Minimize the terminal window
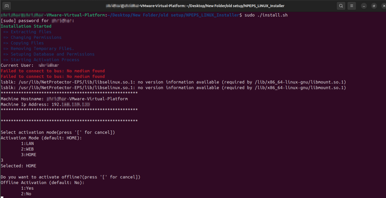The image size is (386, 198). point(364,6)
